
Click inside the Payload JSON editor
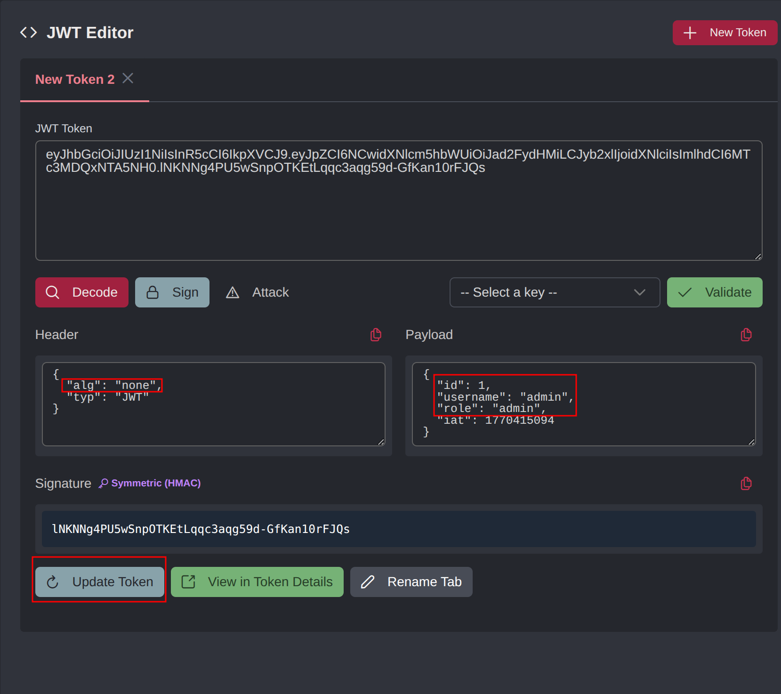[x=584, y=404]
